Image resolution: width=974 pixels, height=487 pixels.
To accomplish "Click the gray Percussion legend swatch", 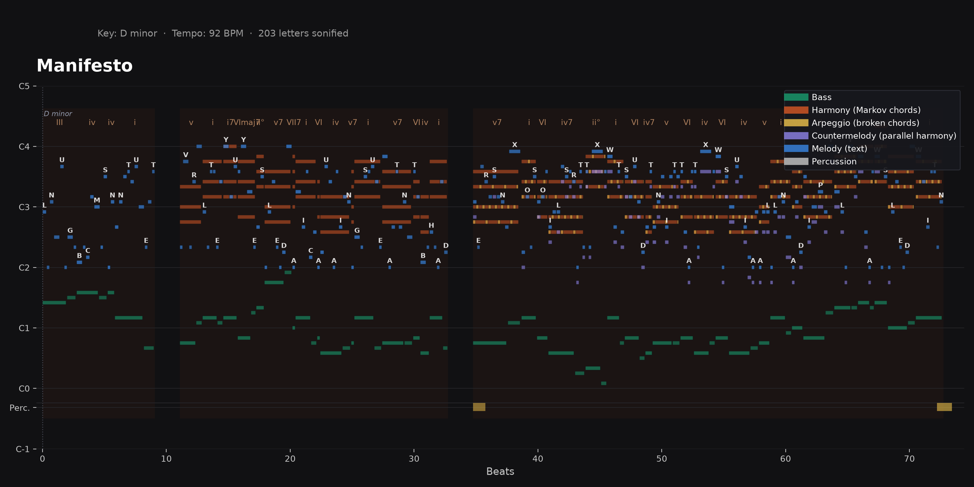I will 796,161.
